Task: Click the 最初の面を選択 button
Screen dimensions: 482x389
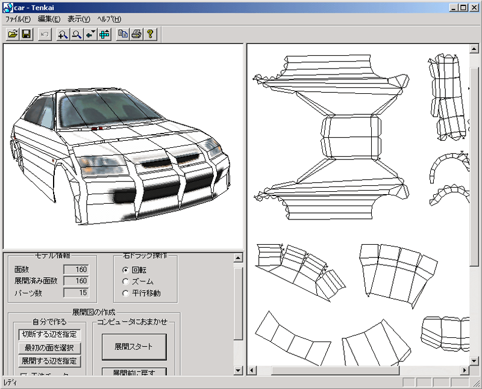Action: 49,348
